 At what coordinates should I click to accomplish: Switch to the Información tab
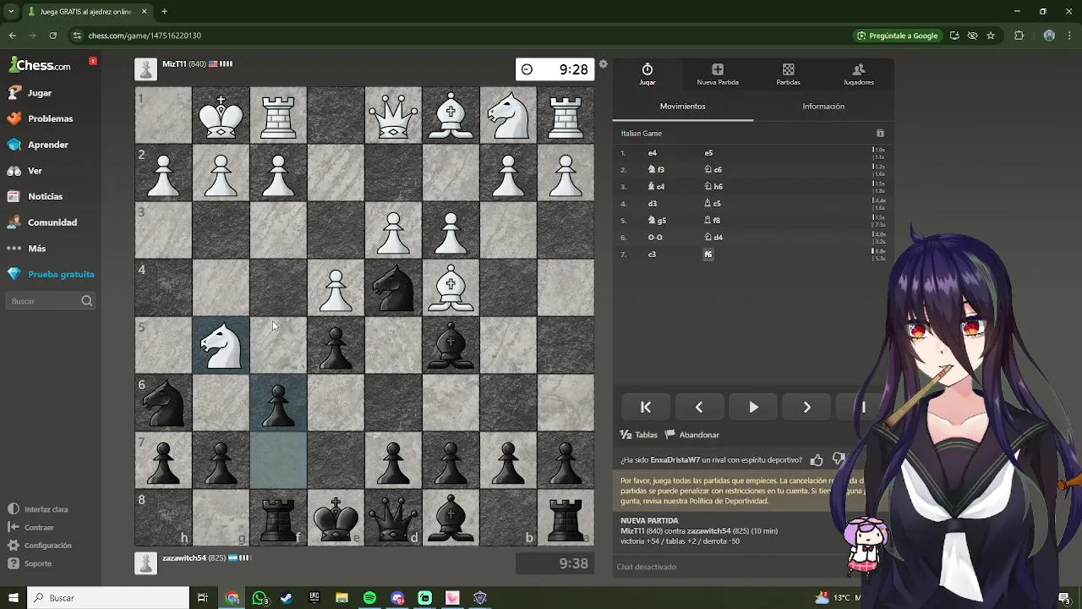(x=823, y=107)
